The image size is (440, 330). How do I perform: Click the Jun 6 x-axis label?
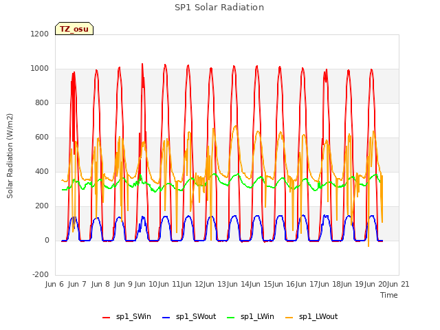[x=54, y=284]
